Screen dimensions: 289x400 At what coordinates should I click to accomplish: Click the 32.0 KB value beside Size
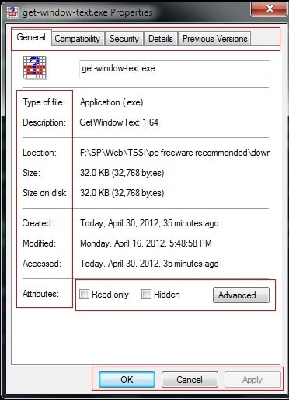122,173
